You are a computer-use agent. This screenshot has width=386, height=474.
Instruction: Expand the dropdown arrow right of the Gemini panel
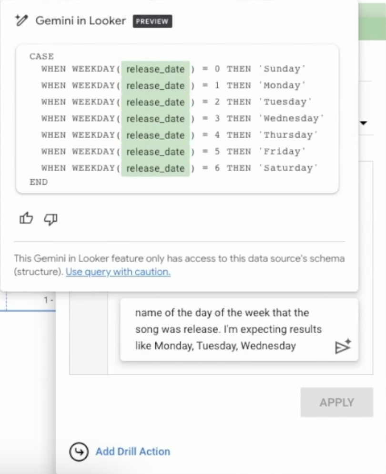click(364, 123)
